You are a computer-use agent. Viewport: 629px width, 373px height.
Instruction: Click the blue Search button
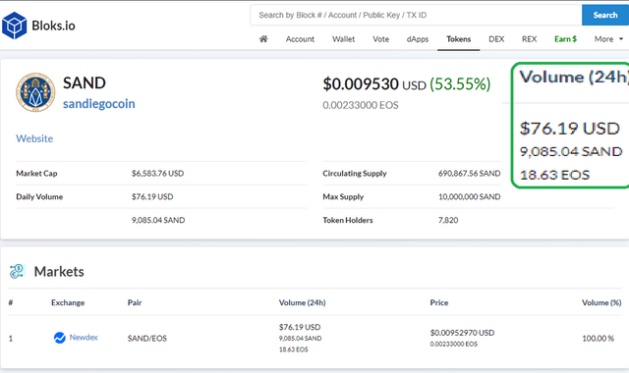[x=605, y=16]
